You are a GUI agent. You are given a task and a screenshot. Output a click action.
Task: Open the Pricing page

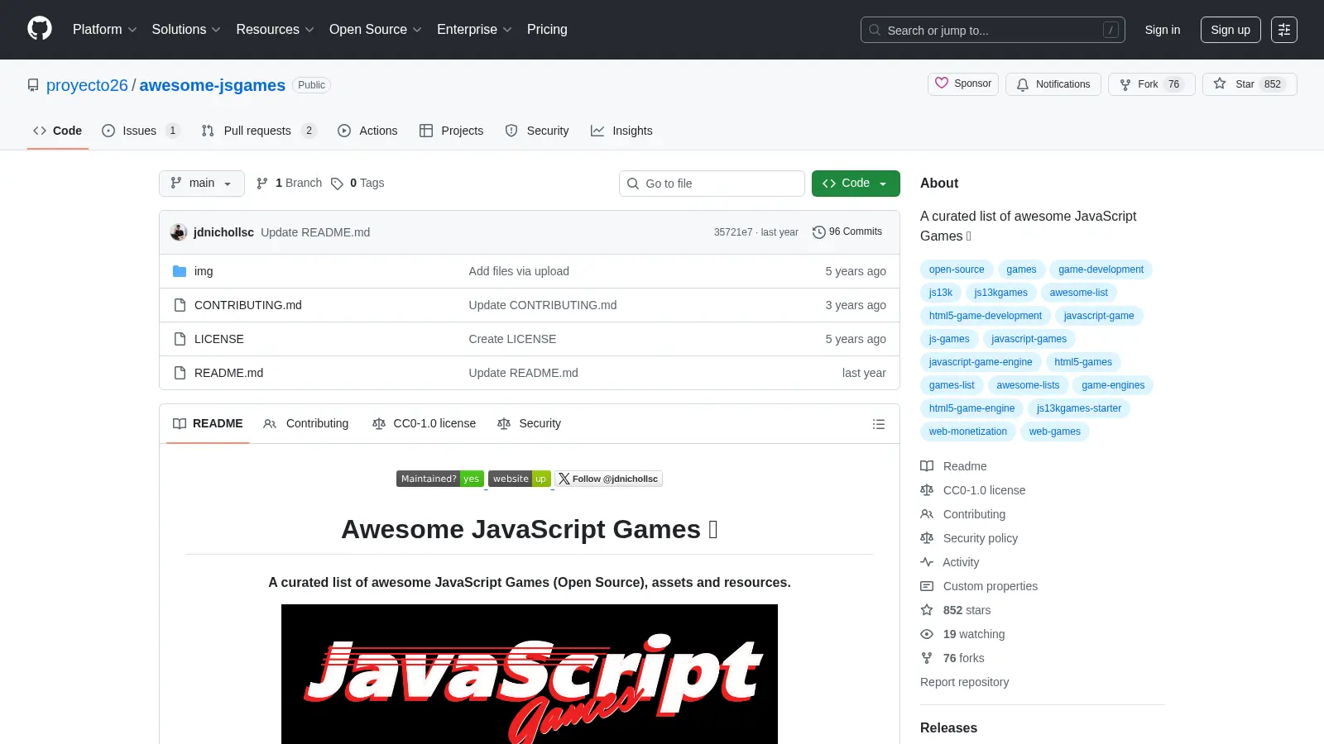[x=547, y=30]
